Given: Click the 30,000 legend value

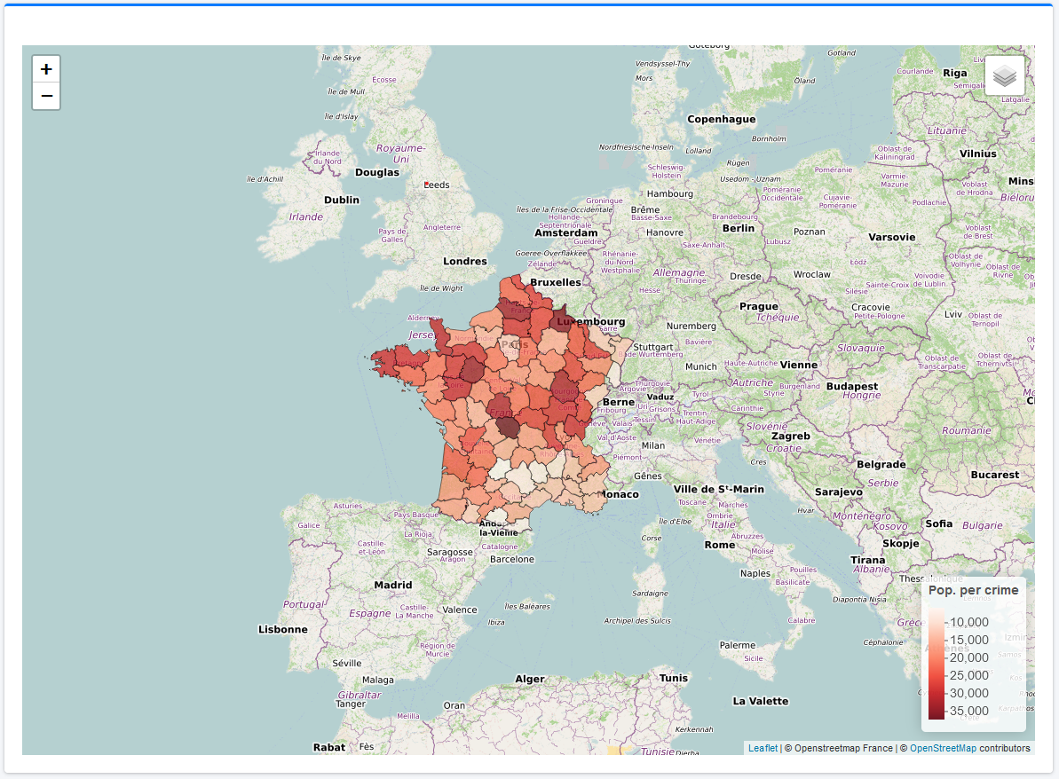Looking at the screenshot, I should [969, 693].
